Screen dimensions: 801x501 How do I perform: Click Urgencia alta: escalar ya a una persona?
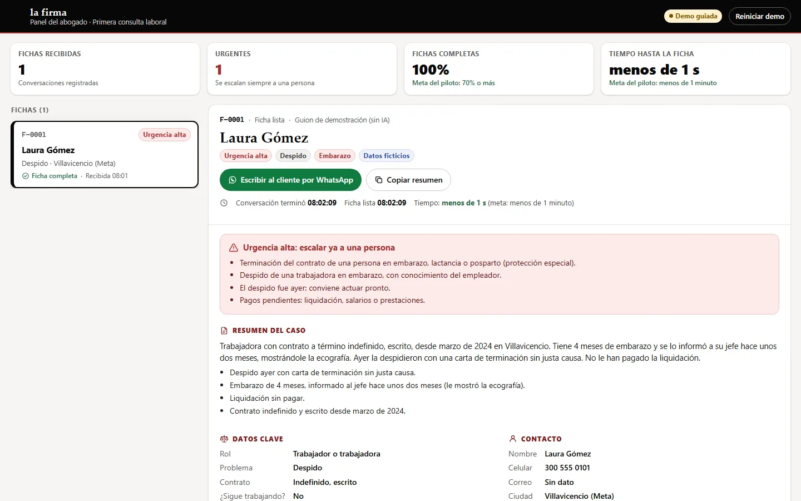(x=319, y=248)
